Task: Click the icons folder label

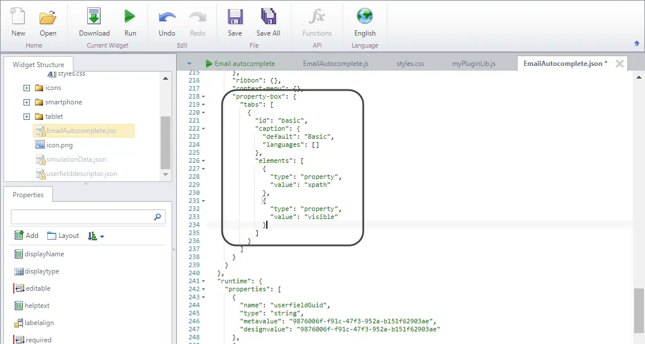Action: pos(53,88)
